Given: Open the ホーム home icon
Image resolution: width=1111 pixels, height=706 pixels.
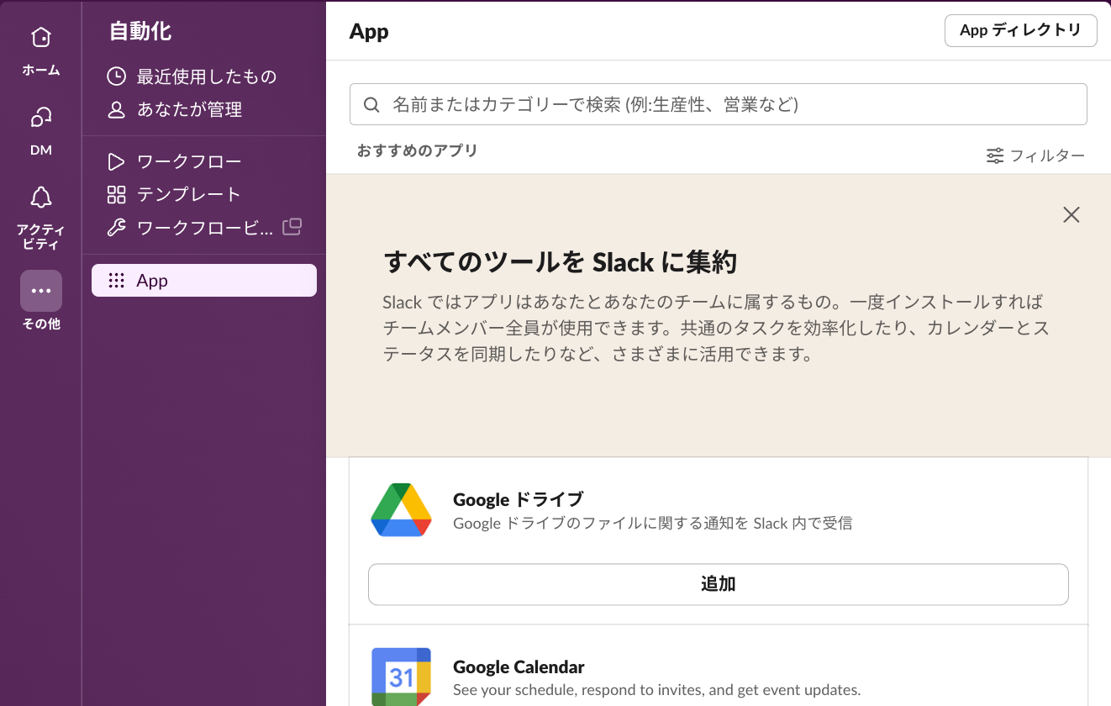Looking at the screenshot, I should 40,37.
